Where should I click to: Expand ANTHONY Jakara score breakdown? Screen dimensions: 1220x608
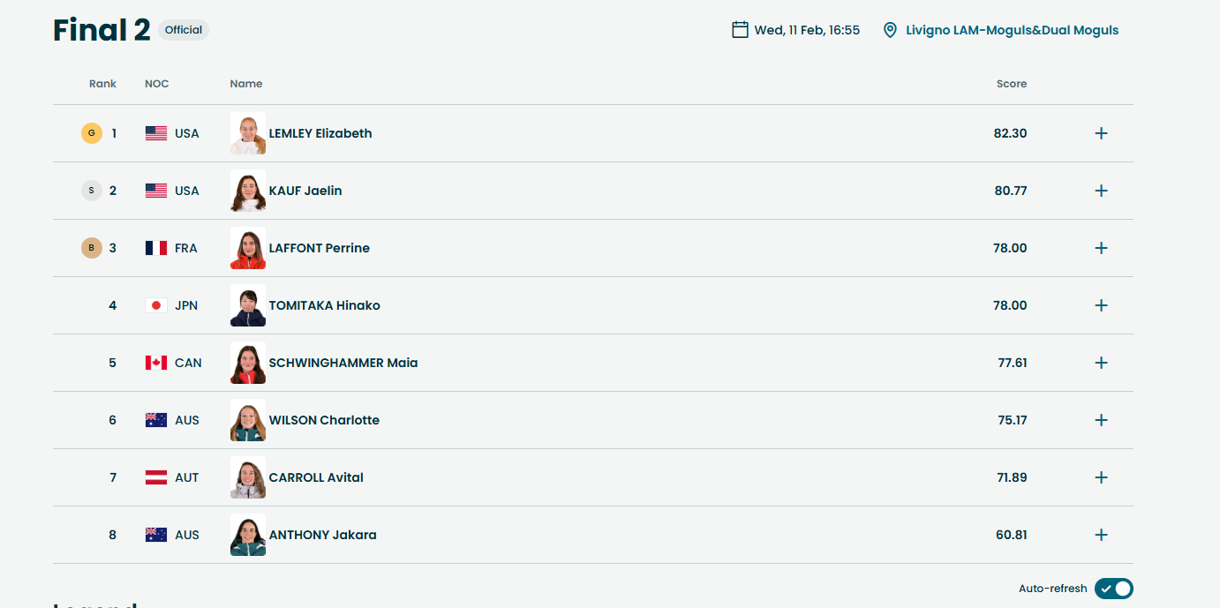click(1101, 535)
